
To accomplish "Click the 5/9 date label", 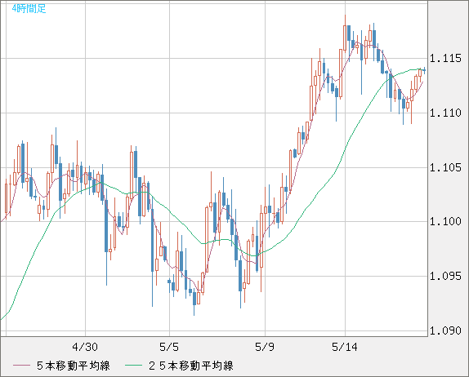I will coord(265,347).
